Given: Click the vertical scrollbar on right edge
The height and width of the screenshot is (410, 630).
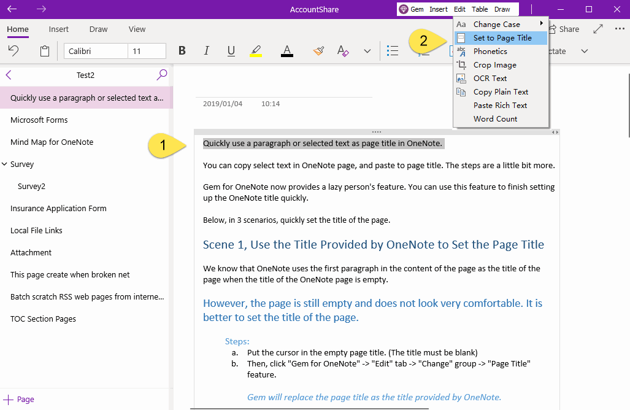Looking at the screenshot, I should [x=628, y=106].
